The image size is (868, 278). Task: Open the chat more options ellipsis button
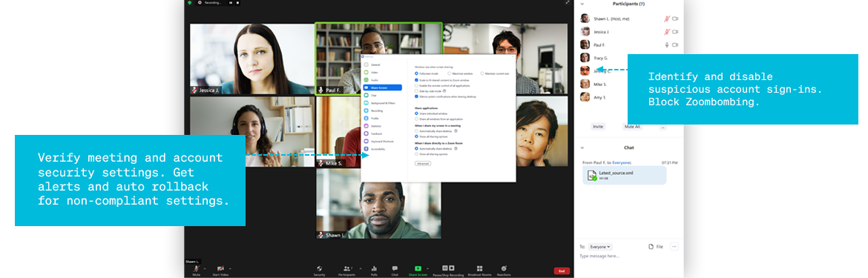point(674,247)
